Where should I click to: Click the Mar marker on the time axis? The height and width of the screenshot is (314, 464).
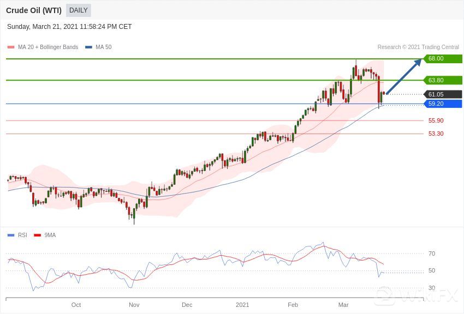coord(343,305)
